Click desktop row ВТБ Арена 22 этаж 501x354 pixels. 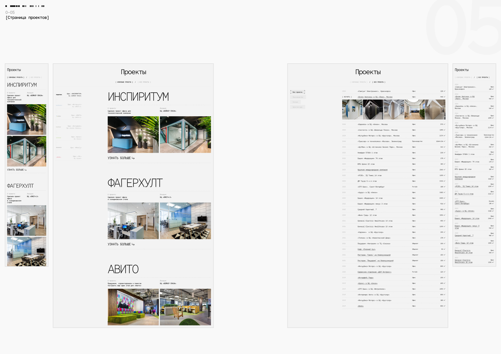click(394, 164)
